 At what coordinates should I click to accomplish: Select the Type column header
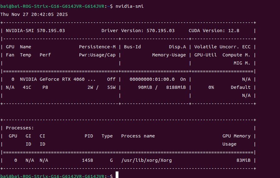tap(107, 136)
